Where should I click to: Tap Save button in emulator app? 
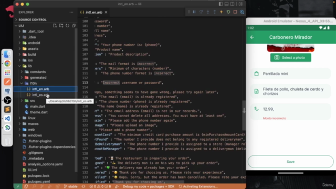pyautogui.click(x=290, y=162)
